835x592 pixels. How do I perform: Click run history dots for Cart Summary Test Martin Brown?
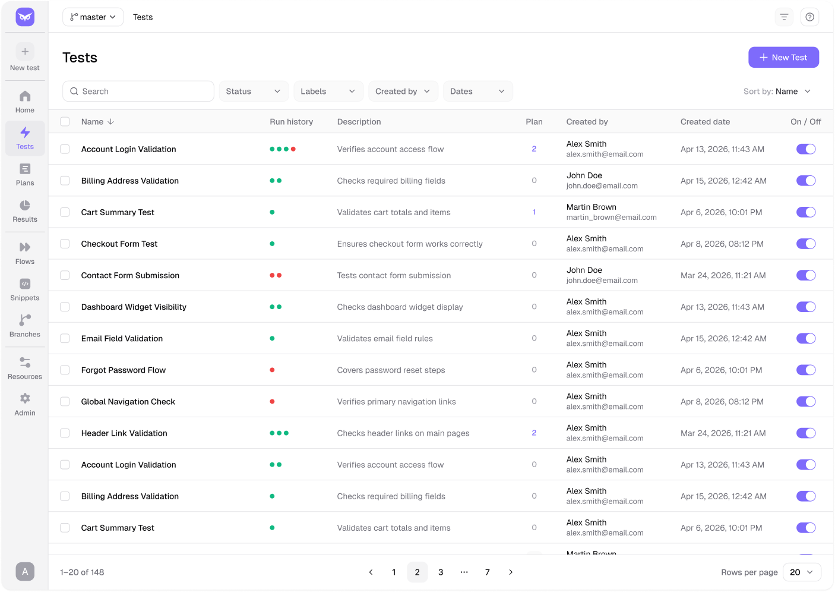pos(272,212)
